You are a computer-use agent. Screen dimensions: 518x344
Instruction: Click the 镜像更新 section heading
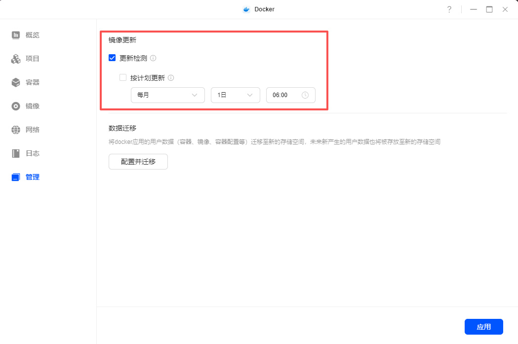(122, 40)
